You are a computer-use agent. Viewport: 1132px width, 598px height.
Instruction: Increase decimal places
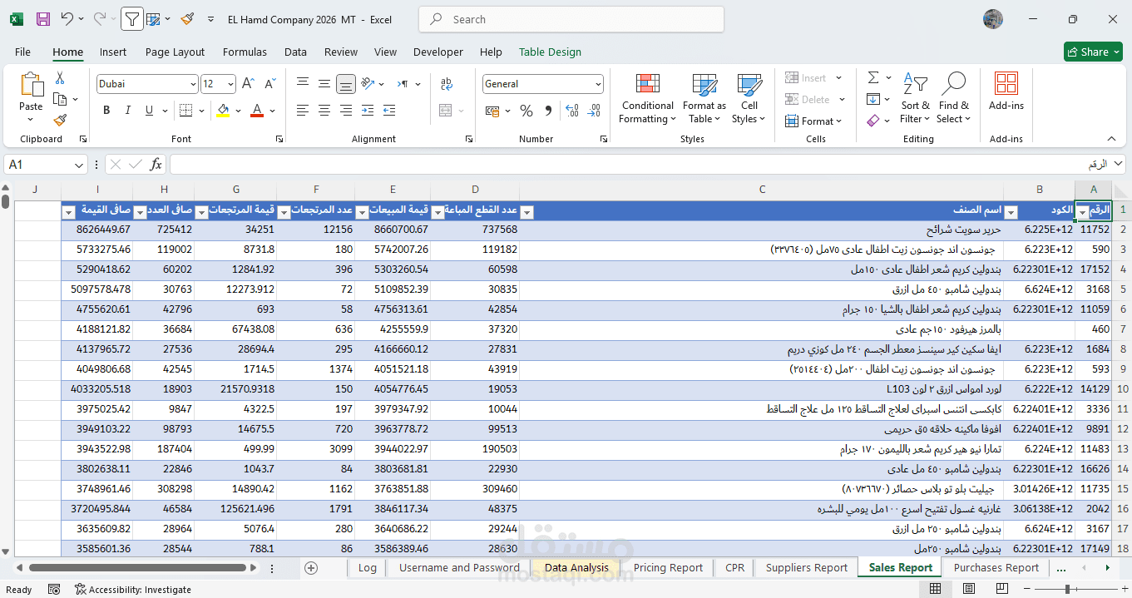[571, 111]
